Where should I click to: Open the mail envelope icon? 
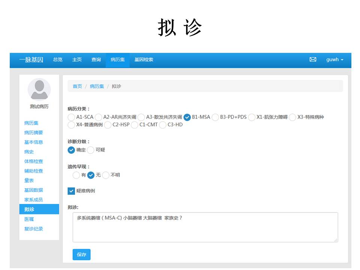(x=313, y=60)
